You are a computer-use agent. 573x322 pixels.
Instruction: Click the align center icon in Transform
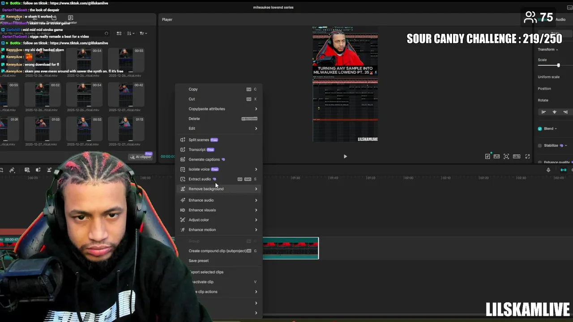point(554,112)
